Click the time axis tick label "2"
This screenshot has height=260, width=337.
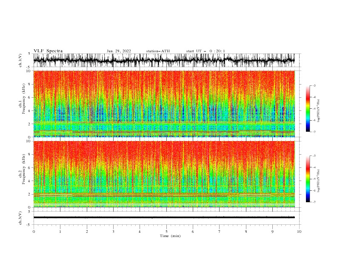click(x=87, y=232)
